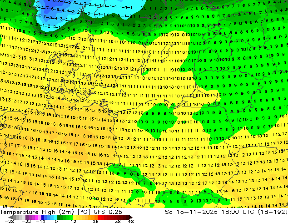Click the 'Sa 15-11-2025 18:00 UTC' timestamp
288x223 pixels.
(x=209, y=212)
